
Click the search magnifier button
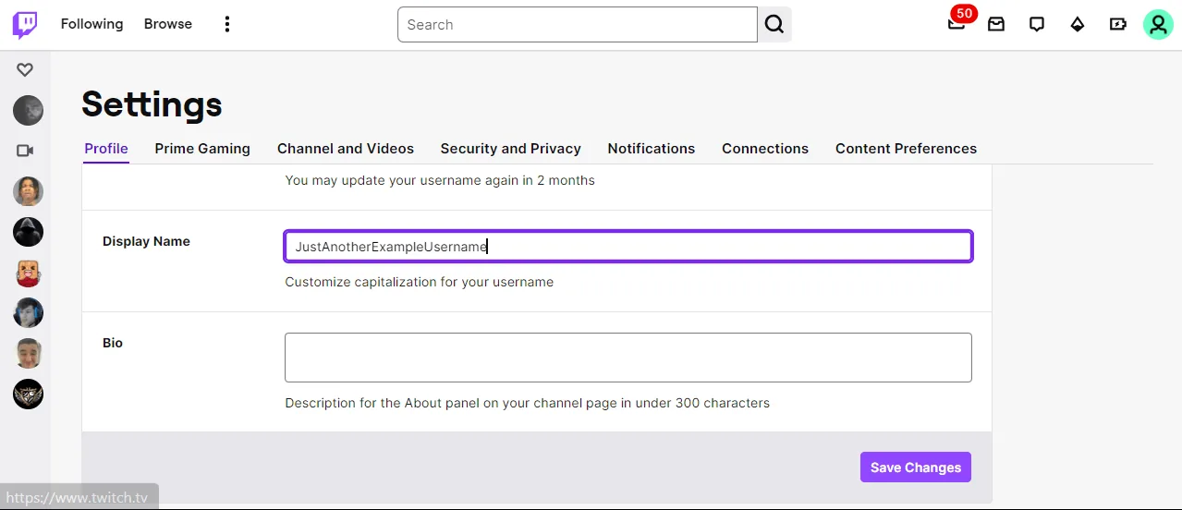tap(774, 25)
